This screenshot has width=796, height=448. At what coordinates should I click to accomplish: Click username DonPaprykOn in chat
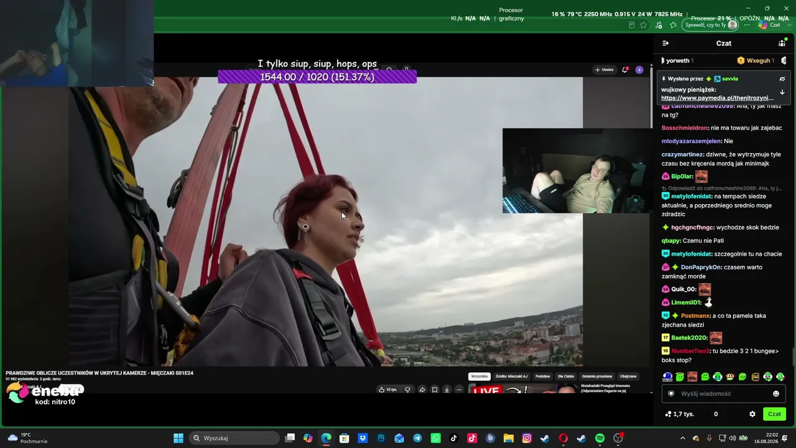[701, 267]
